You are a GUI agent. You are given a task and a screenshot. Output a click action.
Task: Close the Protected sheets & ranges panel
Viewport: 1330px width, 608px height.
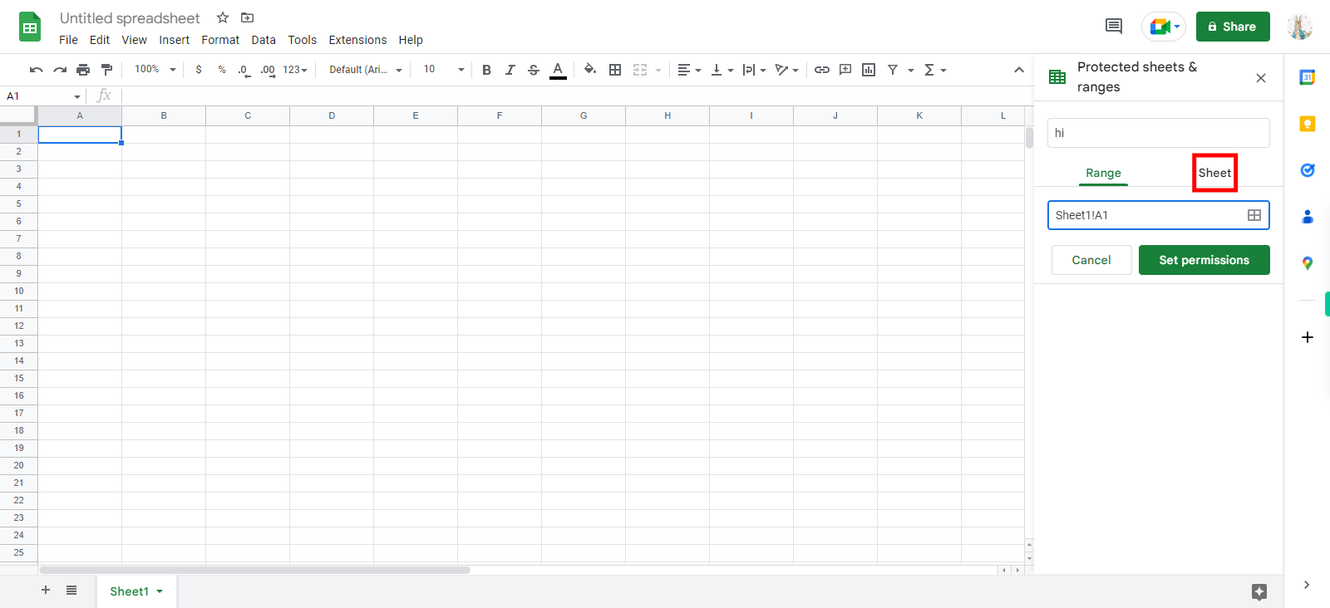(x=1261, y=78)
